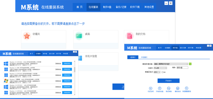Viewport: 213px width, 99px height.
Task: Click the 卷标 input field with 装机U盘
Action: (182, 68)
